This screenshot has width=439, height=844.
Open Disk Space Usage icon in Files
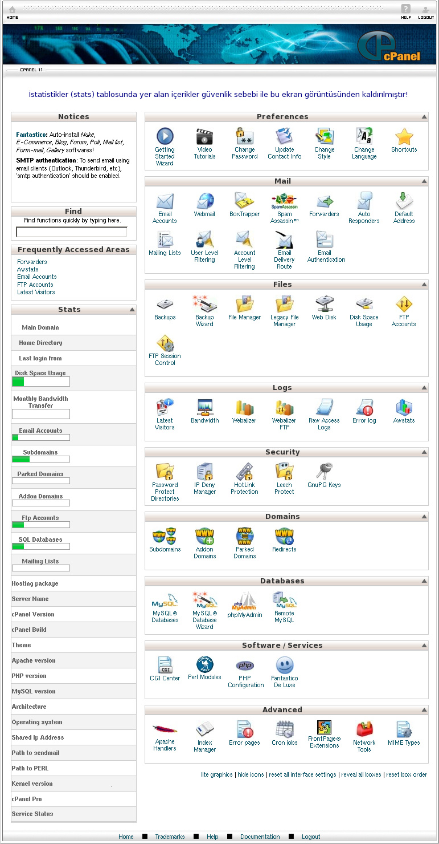coord(364,305)
